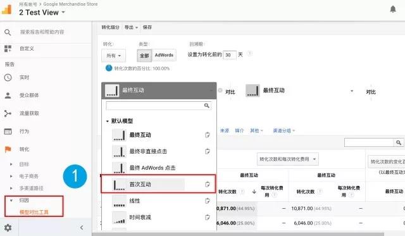Click the second model 最终互动 bar icon
This screenshot has height=236, width=405.
click(x=252, y=90)
